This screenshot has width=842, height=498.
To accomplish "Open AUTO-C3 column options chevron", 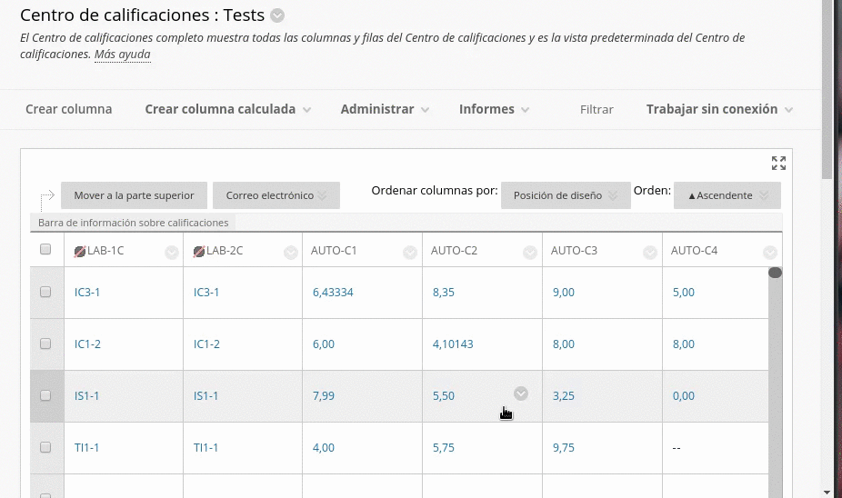I will 650,253.
